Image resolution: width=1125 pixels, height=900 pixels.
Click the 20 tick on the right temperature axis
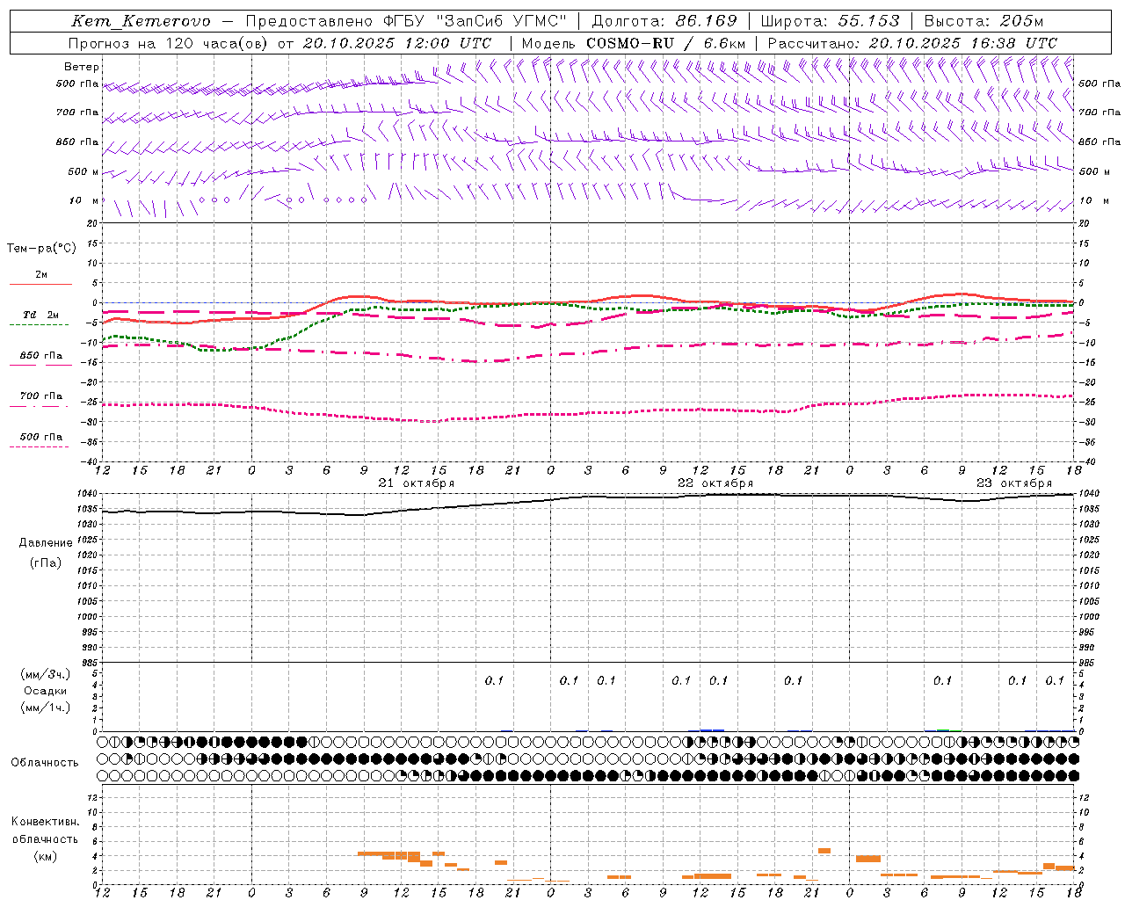tap(1085, 223)
